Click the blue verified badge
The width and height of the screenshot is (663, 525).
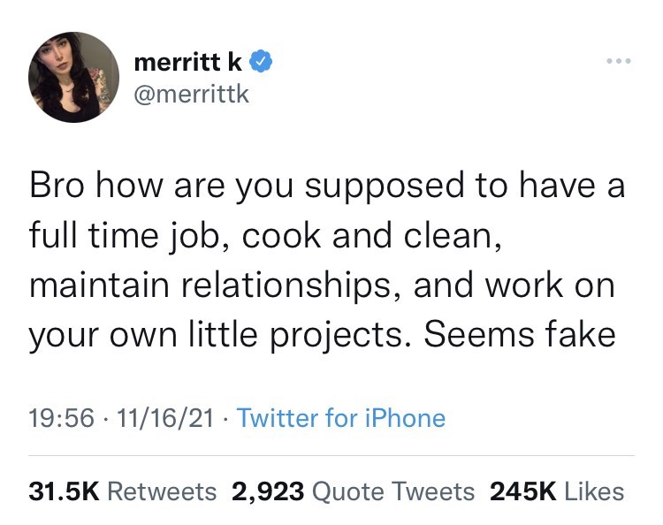pyautogui.click(x=260, y=62)
